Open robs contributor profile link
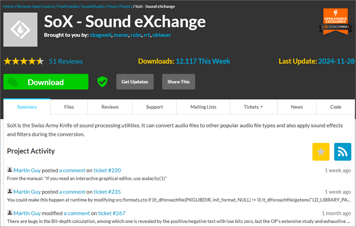 pos(136,35)
